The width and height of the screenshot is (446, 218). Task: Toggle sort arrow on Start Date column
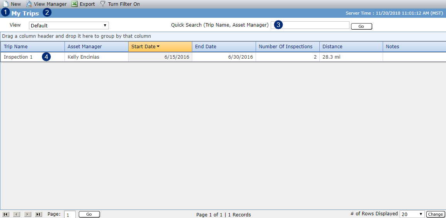(158, 47)
